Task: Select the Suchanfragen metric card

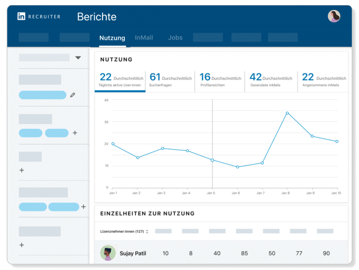Action: (170, 80)
